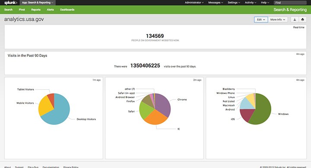Click the 'Android Browser' chart label
This screenshot has width=311, height=168.
125,97
